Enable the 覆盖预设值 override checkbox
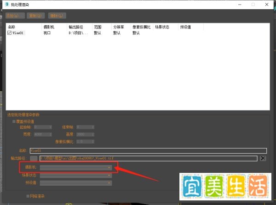Image resolution: width=276 pixels, height=205 pixels. point(14,122)
